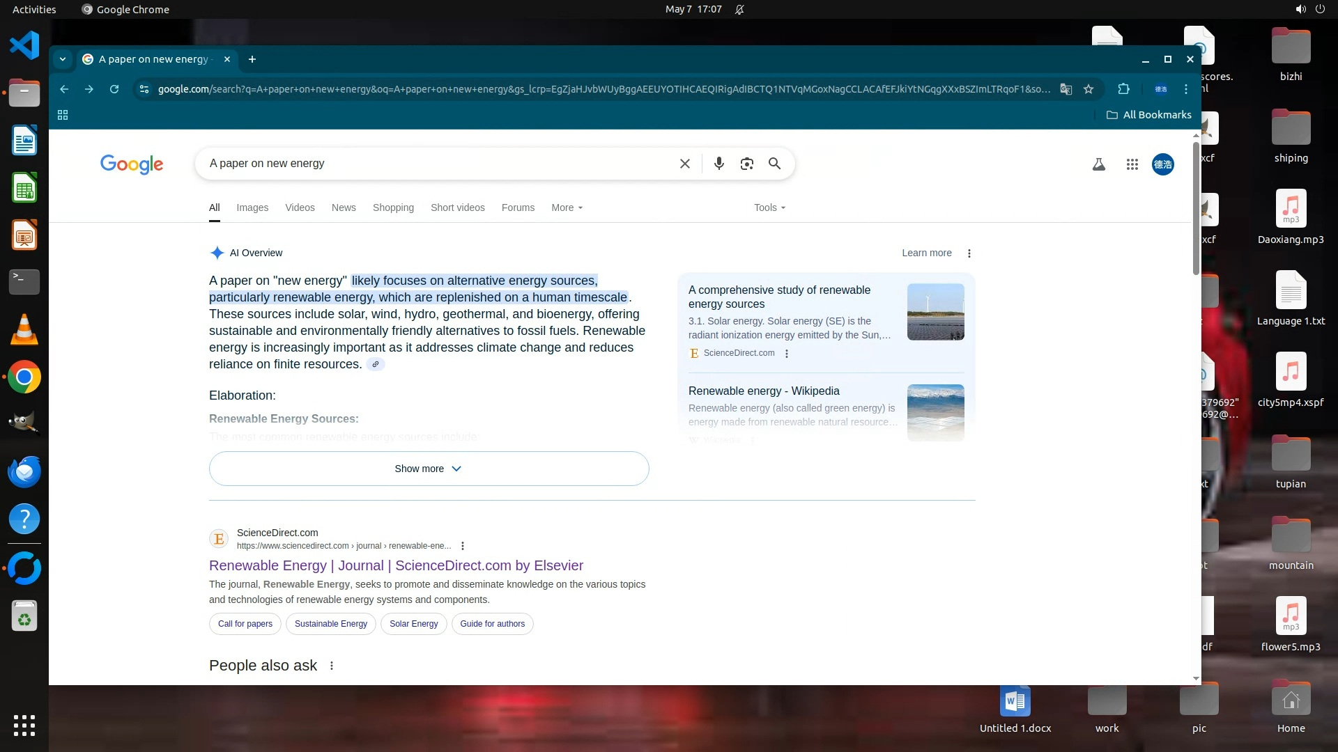Open Chrome extensions puzzle icon
The width and height of the screenshot is (1338, 752).
pyautogui.click(x=1123, y=89)
